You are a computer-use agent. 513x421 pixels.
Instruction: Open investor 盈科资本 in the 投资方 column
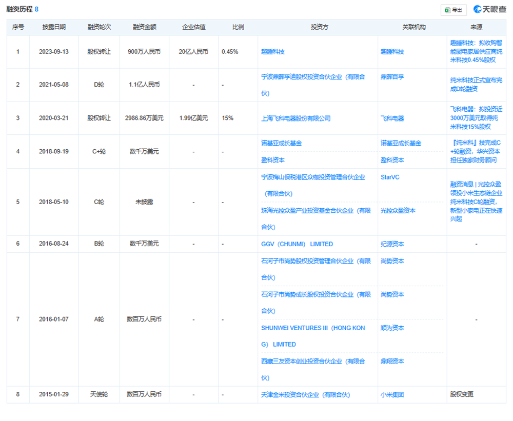pyautogui.click(x=273, y=161)
